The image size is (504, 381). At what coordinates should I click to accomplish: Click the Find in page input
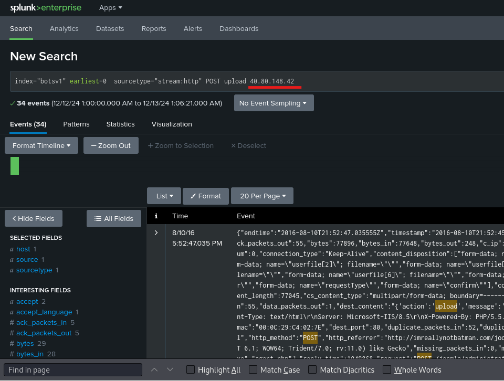point(73,370)
